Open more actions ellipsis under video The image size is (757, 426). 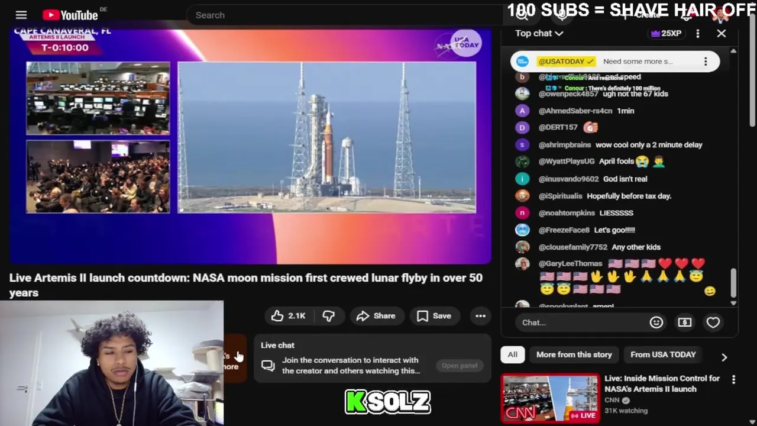click(x=480, y=316)
